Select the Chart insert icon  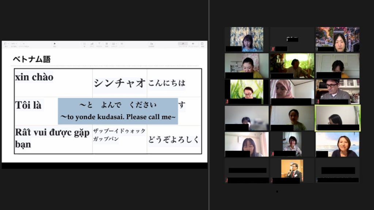click(x=92, y=44)
